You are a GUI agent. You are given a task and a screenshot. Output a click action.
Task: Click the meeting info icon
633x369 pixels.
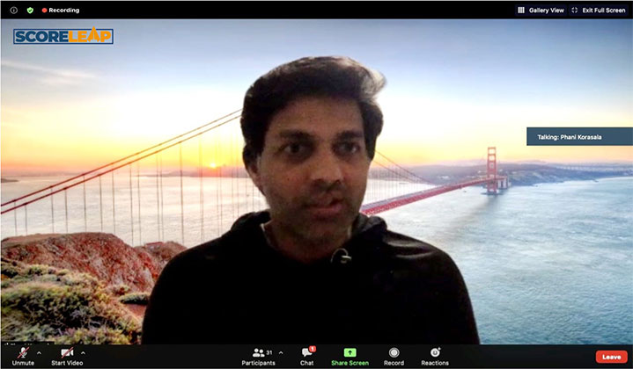pos(13,10)
